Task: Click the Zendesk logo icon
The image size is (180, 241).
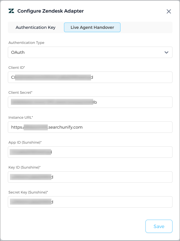Action: (11, 11)
